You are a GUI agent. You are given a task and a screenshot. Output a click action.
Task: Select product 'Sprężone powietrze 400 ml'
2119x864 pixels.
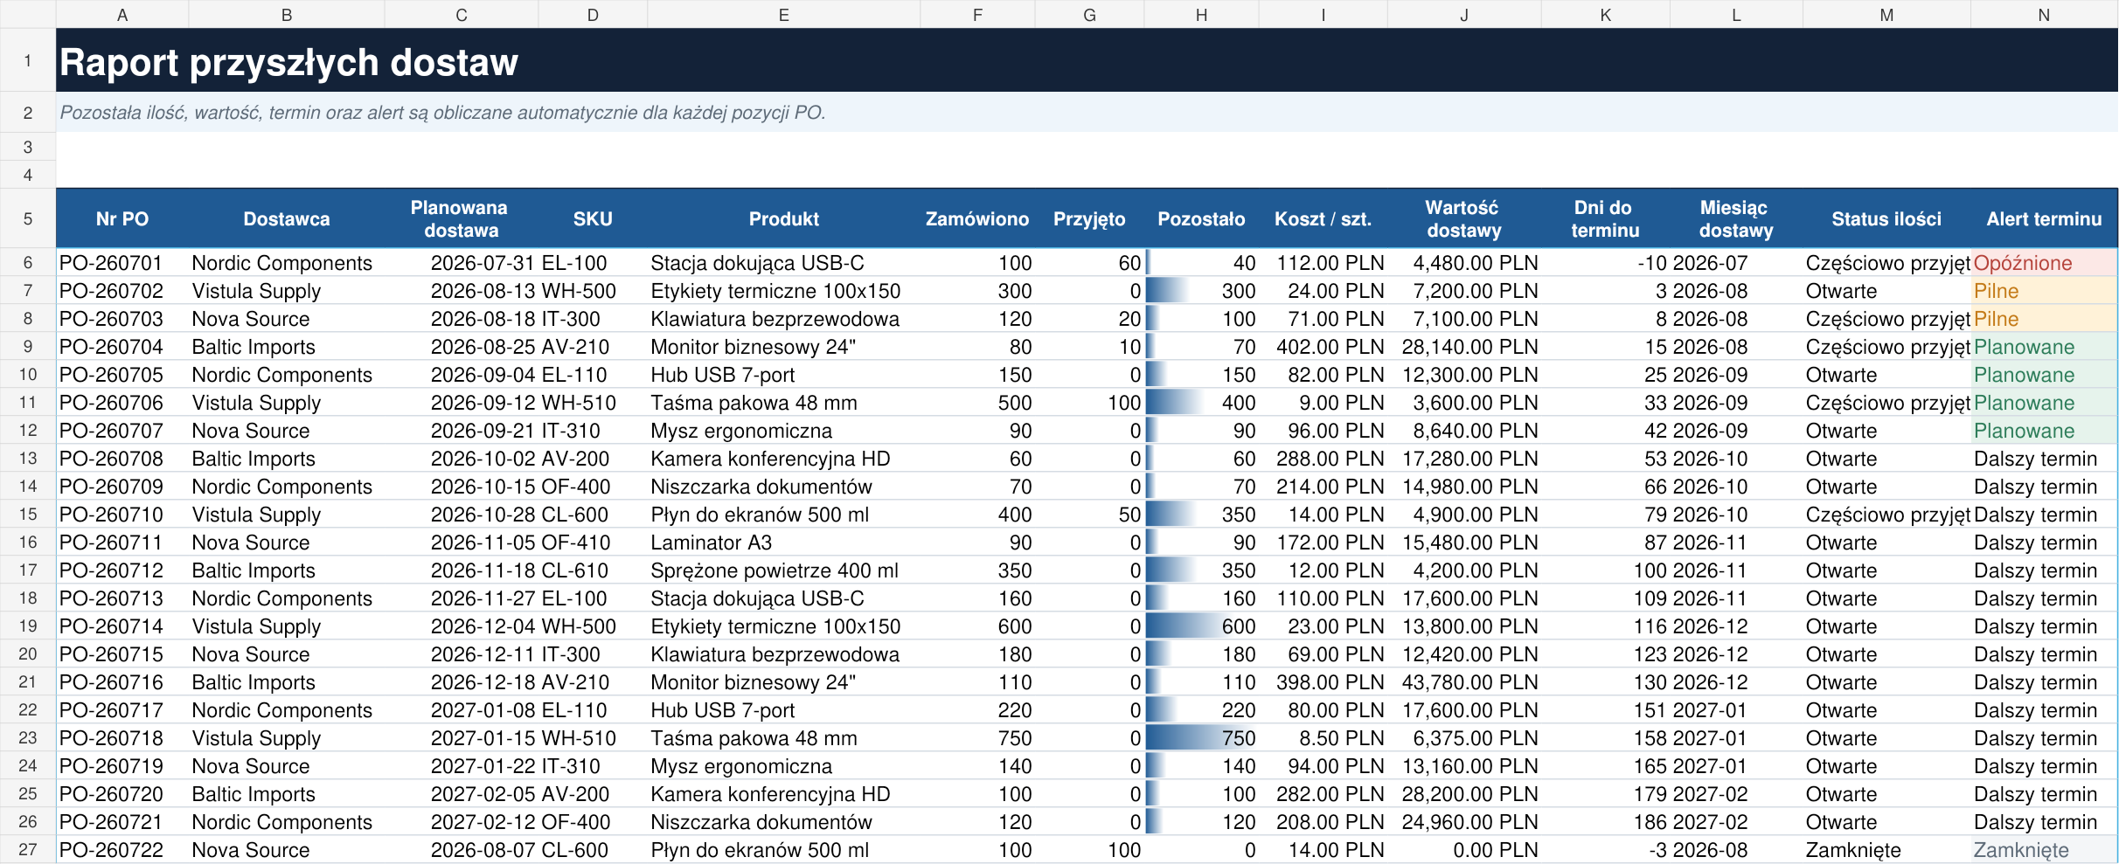tap(784, 570)
